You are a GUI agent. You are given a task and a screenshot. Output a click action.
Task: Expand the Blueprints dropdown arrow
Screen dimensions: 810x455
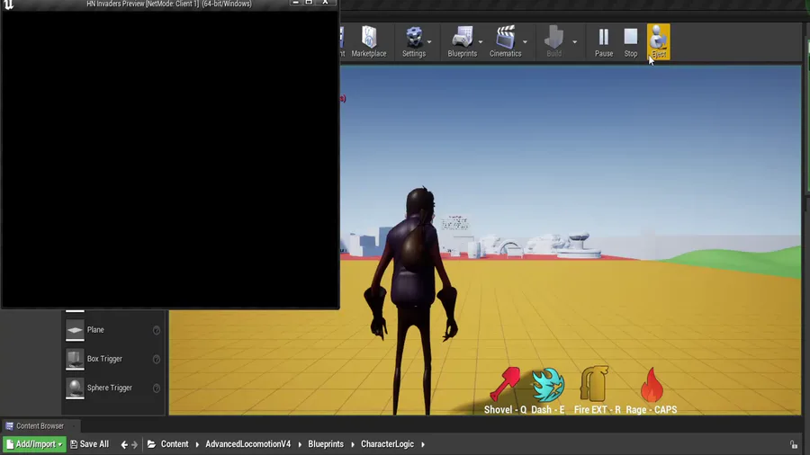[x=481, y=42]
